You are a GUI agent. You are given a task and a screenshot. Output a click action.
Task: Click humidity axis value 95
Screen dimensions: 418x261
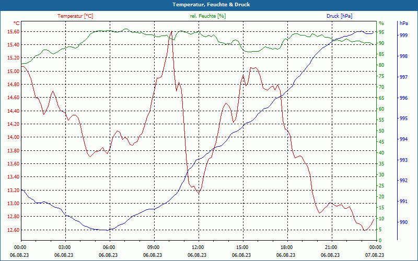coord(381,32)
